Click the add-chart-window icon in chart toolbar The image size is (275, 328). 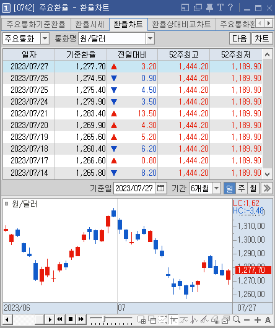(141, 319)
